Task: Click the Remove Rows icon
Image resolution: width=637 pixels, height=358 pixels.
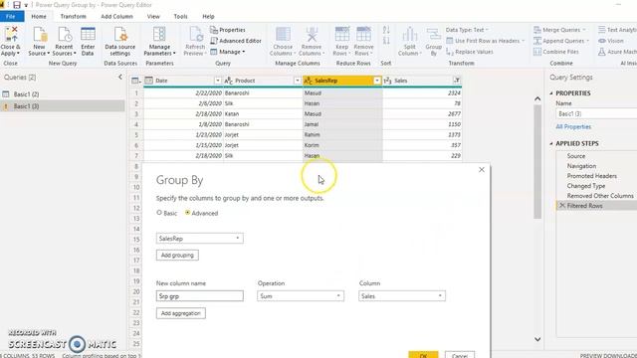Action: pyautogui.click(x=363, y=42)
